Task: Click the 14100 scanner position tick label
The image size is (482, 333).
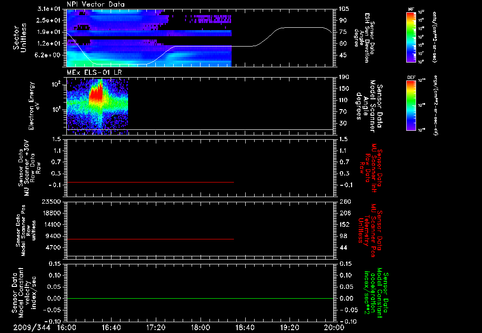Action: [51, 224]
